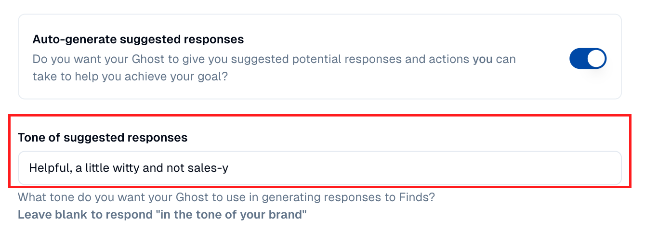Click the "What tone do you want" help text

pyautogui.click(x=226, y=198)
